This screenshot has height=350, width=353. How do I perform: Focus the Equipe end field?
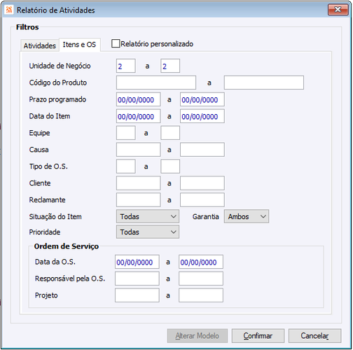170,133
